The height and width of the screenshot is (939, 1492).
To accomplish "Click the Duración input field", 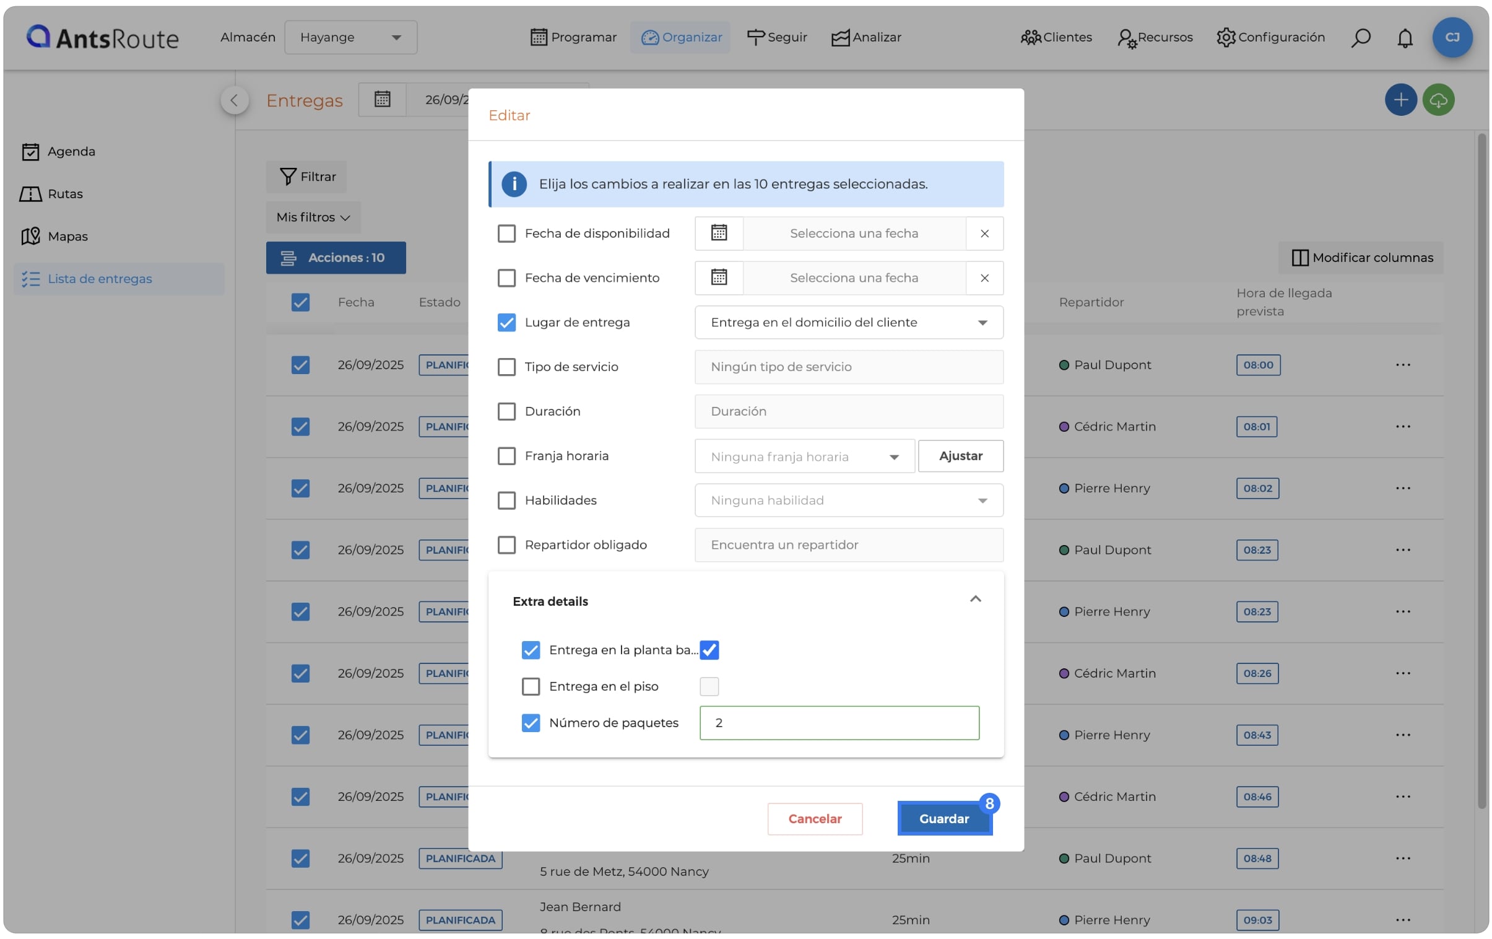I will coord(848,411).
